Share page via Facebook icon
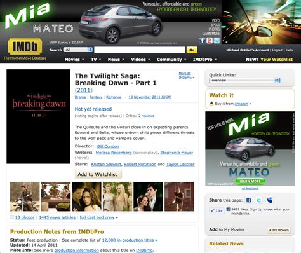The image size is (301, 253). [x=249, y=200]
